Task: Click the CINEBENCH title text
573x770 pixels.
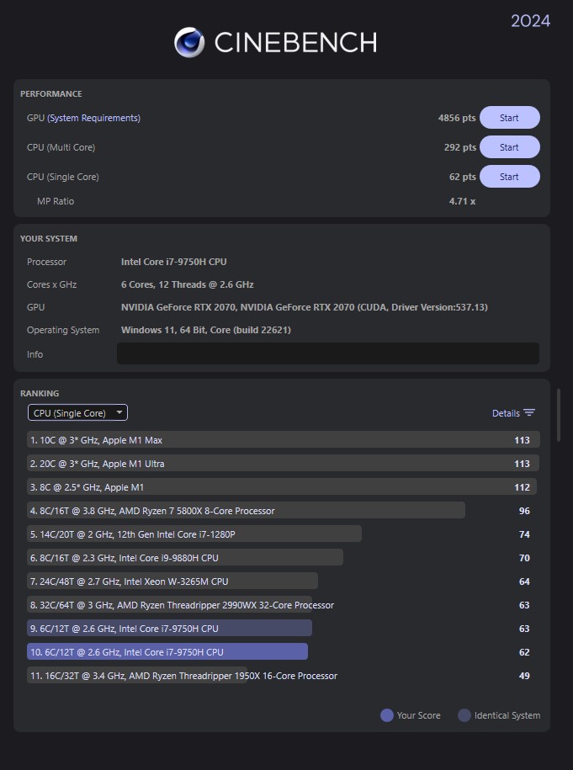Action: [295, 42]
